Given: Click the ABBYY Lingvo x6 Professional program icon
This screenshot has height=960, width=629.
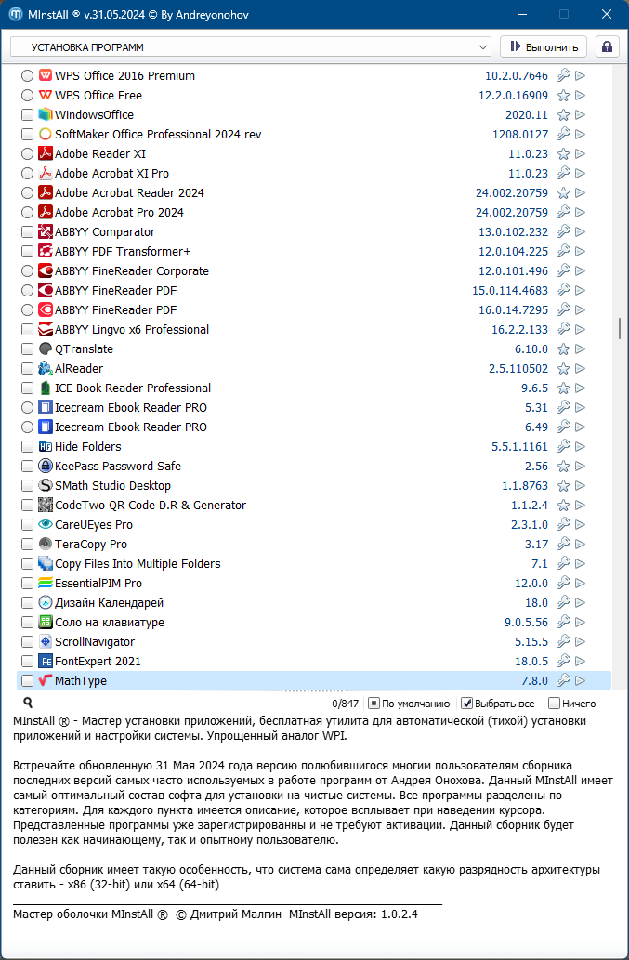Looking at the screenshot, I should click(46, 329).
